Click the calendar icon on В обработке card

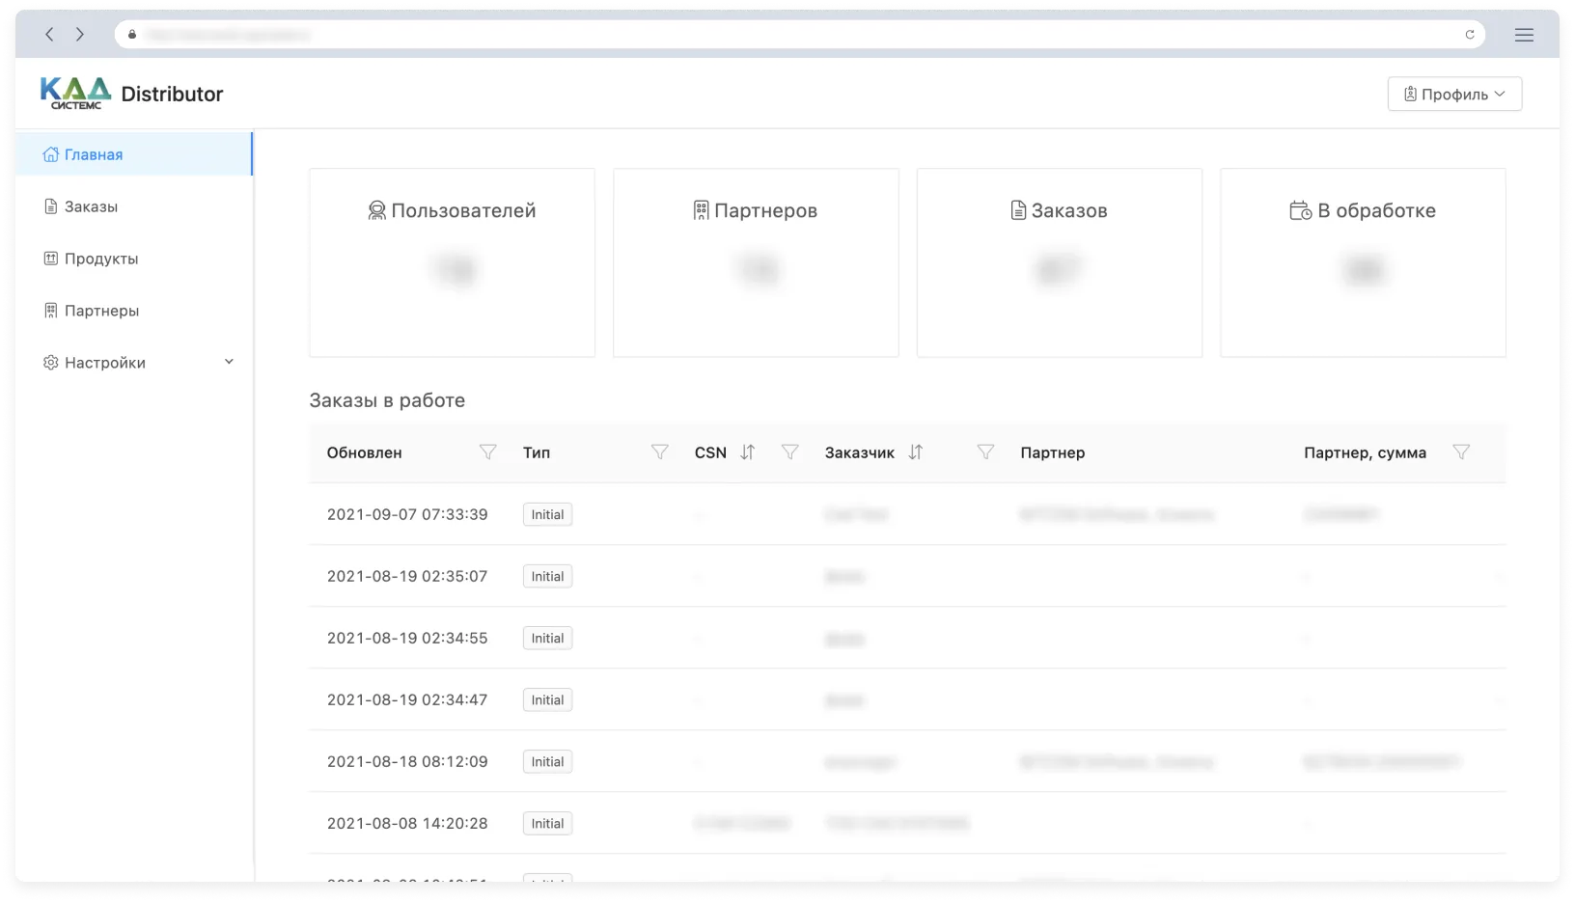coord(1300,209)
